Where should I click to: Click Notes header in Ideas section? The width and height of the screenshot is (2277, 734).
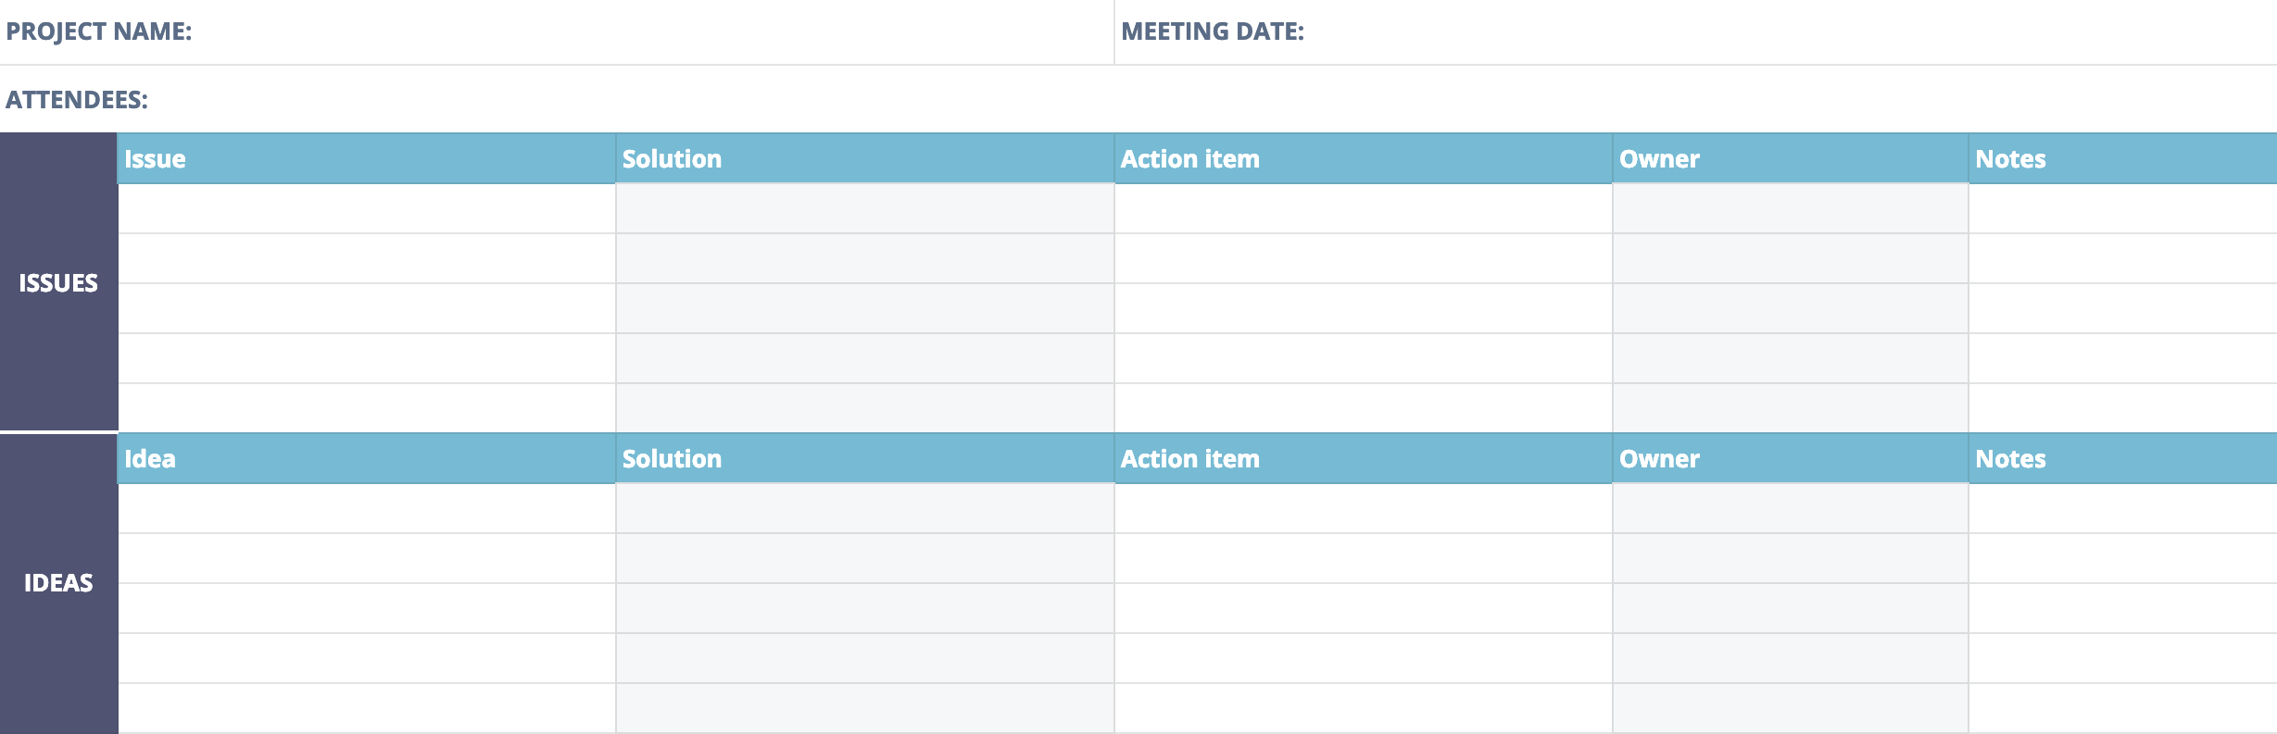point(2123,458)
